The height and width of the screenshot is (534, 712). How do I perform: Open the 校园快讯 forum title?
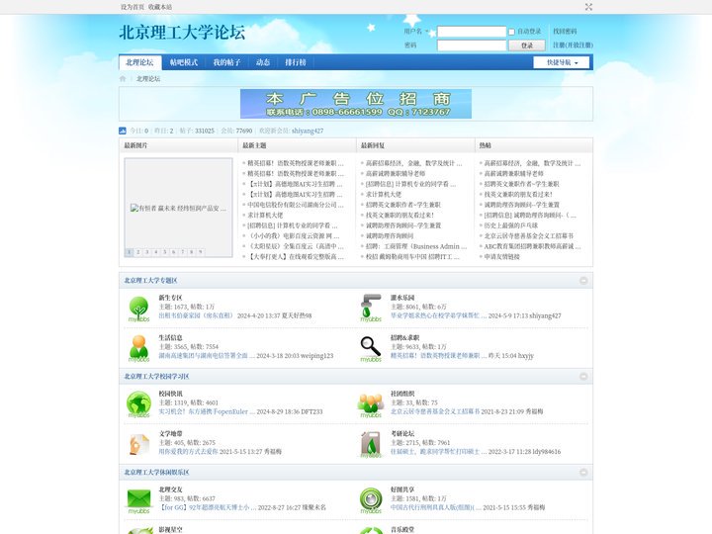[x=170, y=394]
